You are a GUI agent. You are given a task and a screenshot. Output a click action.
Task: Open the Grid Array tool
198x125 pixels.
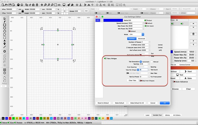[5, 70]
